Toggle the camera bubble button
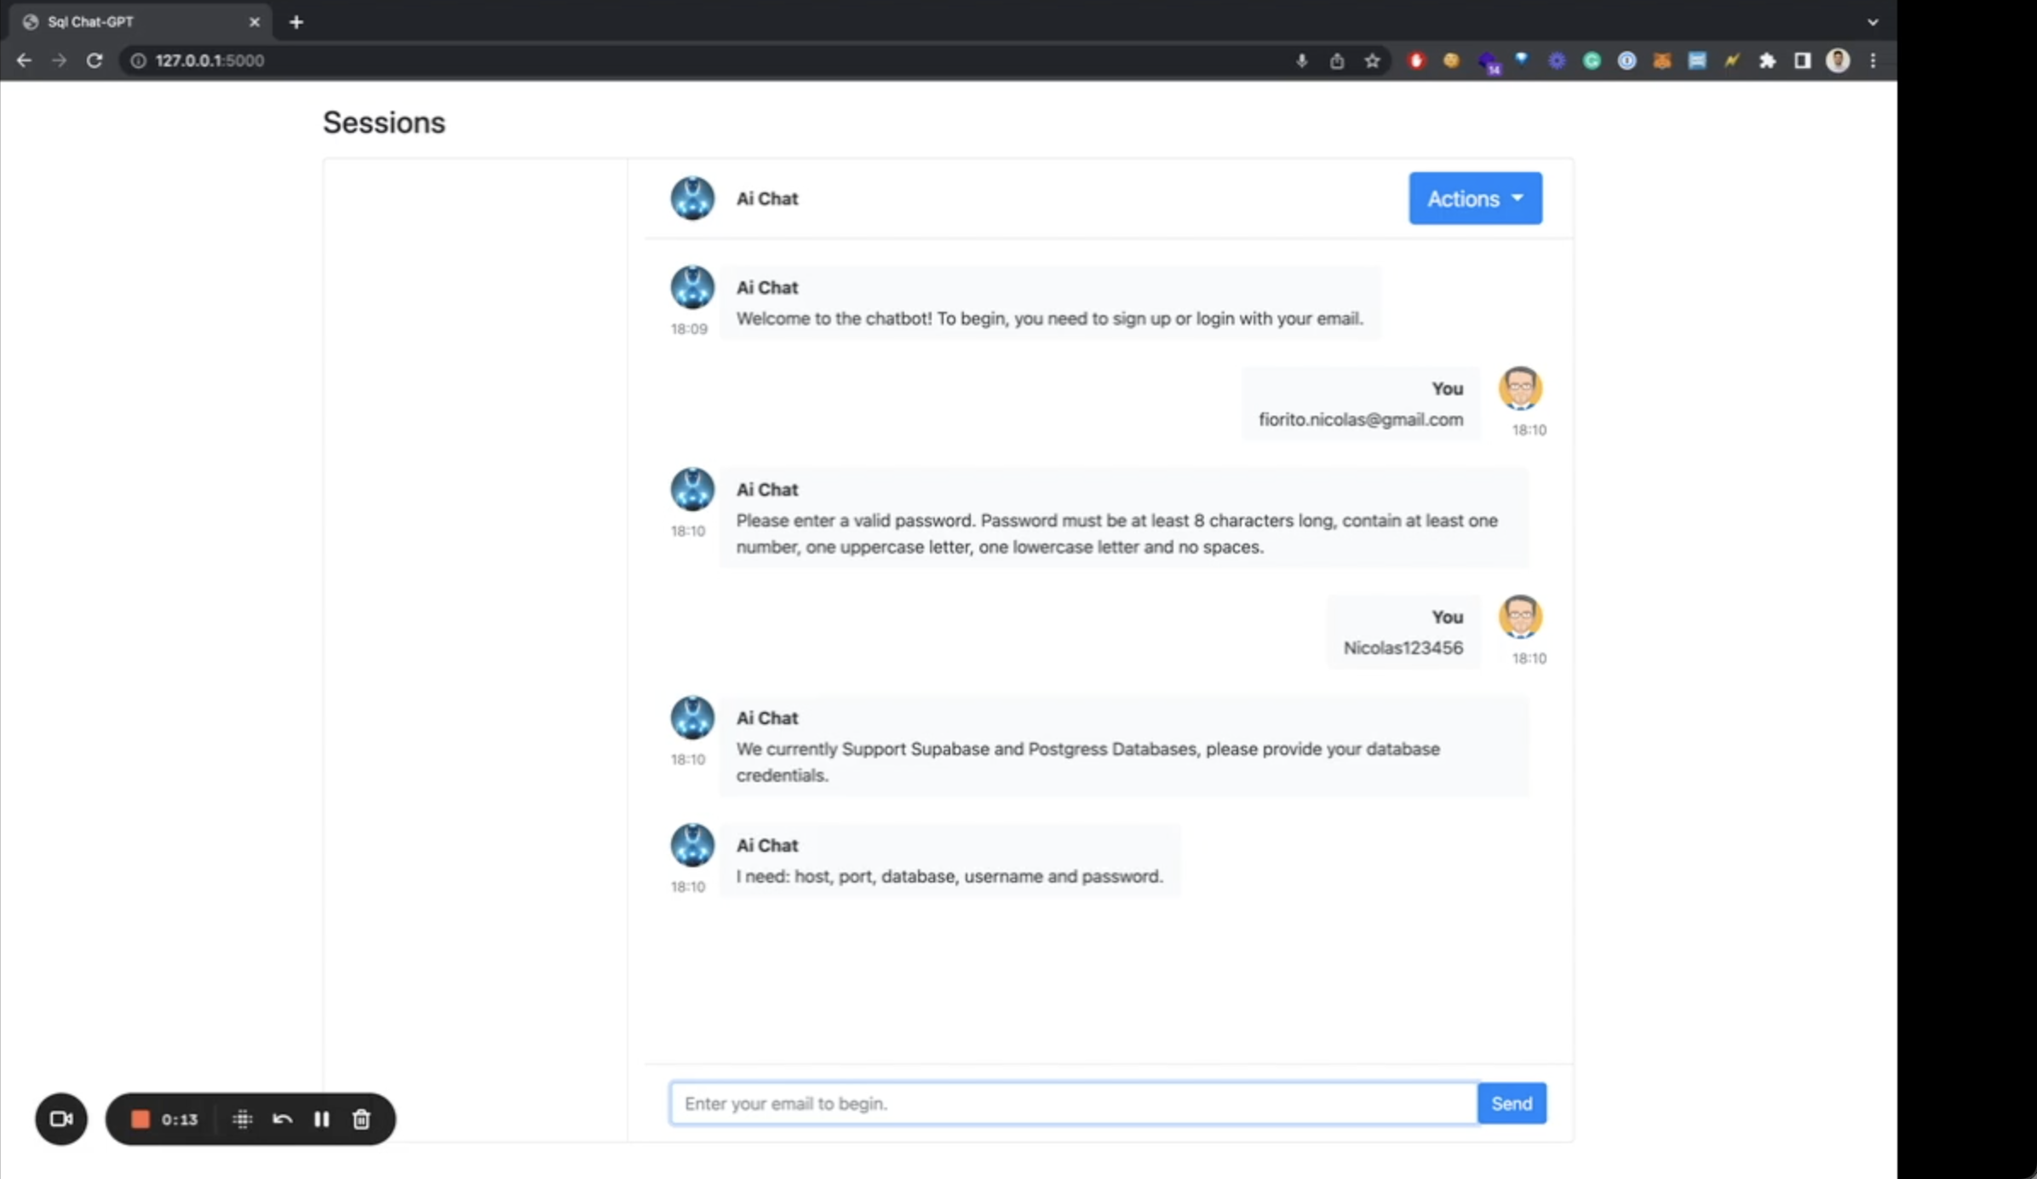 coord(61,1119)
